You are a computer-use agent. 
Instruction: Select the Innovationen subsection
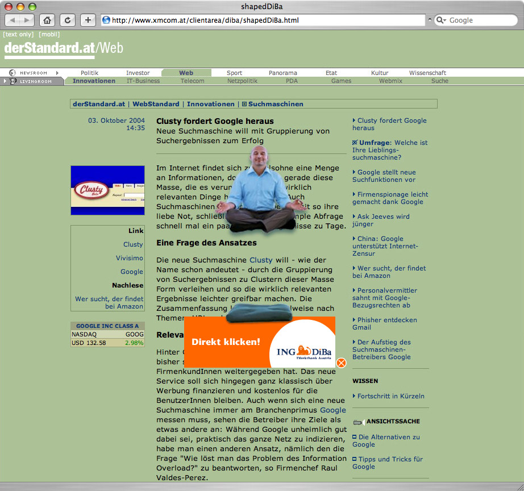coord(94,81)
